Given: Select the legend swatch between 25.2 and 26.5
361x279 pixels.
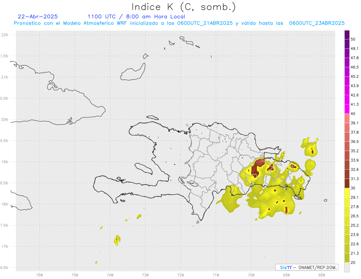Looking at the screenshot, I should [347, 221].
